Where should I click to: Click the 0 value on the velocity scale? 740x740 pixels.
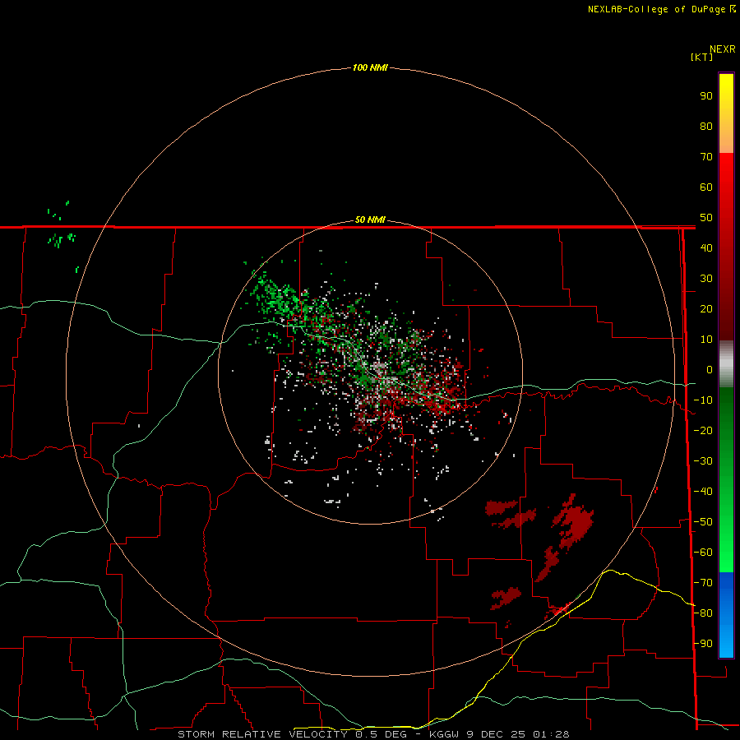710,370
